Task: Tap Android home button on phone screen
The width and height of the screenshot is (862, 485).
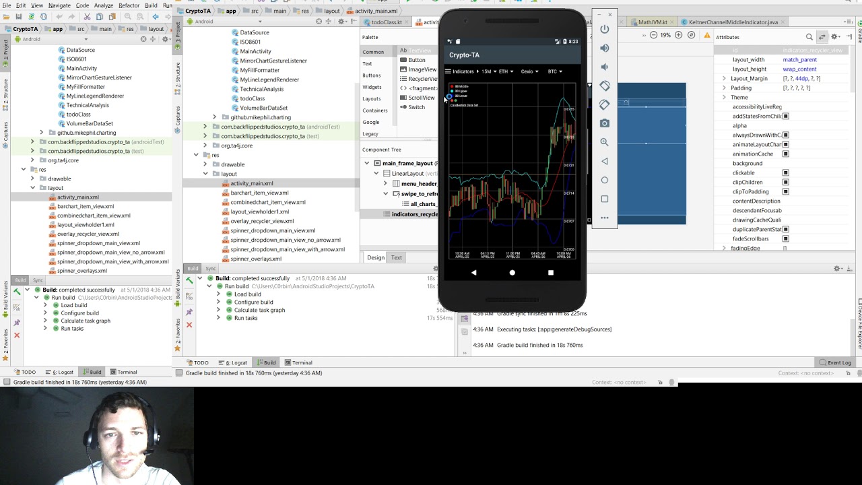Action: 512,273
